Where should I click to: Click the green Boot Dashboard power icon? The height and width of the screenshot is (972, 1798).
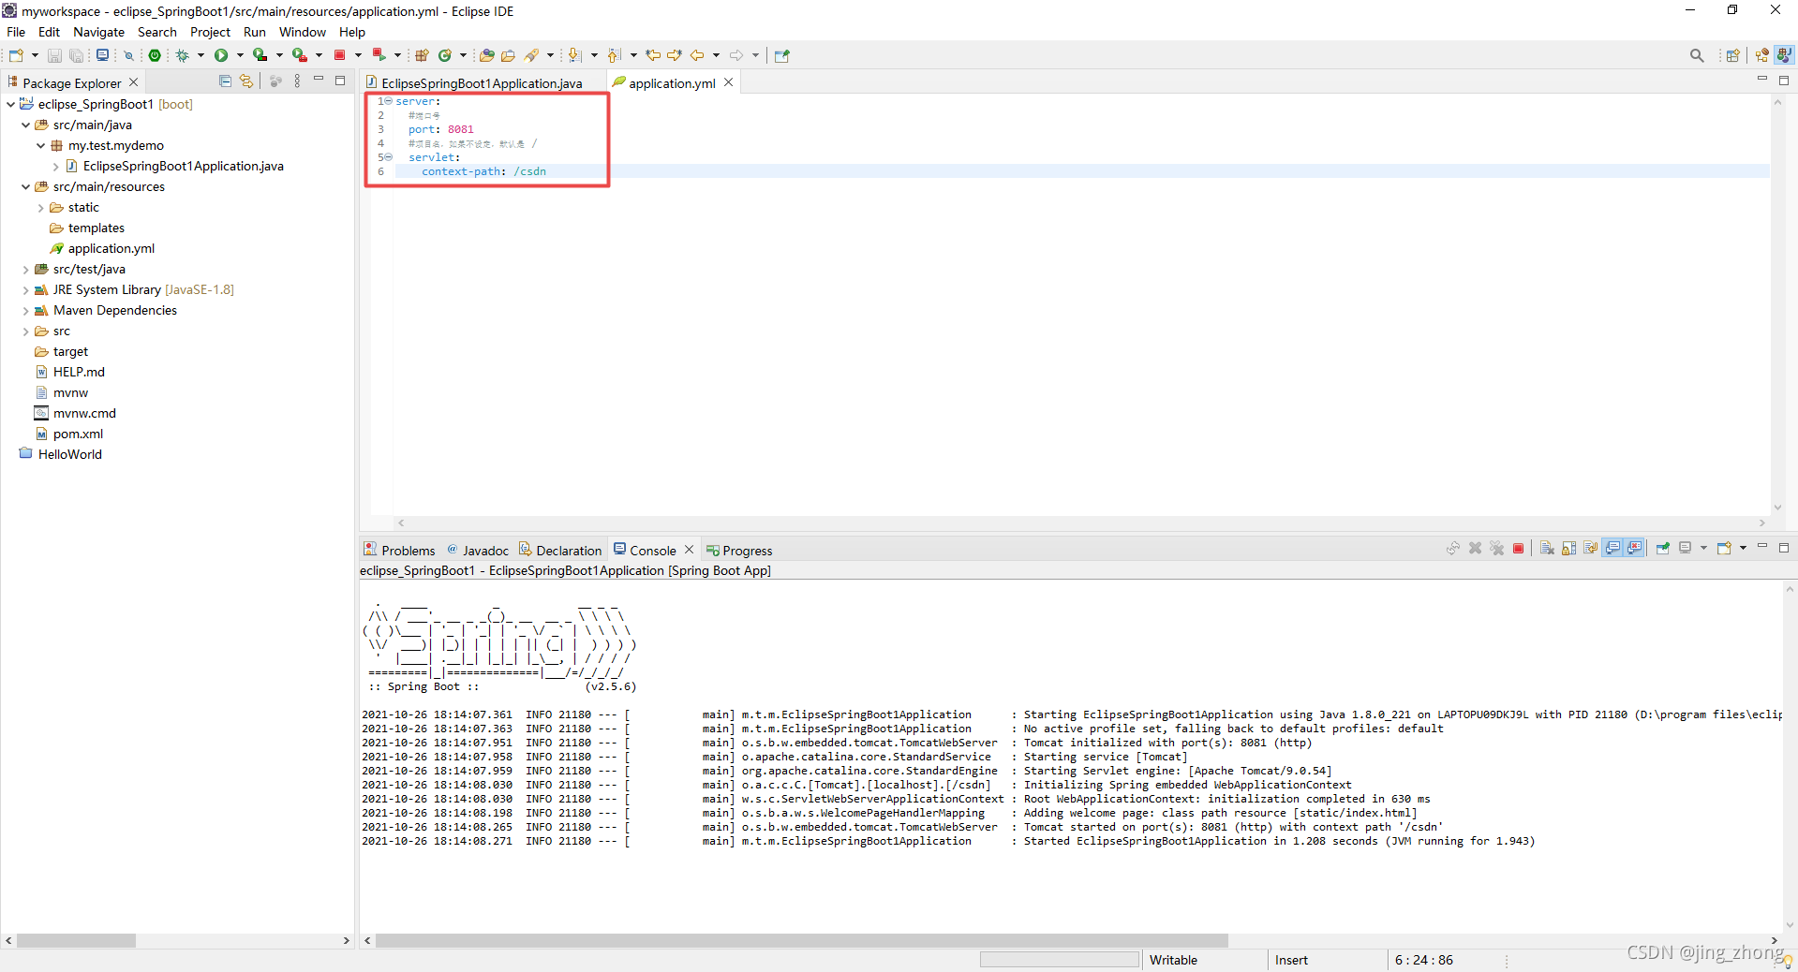(155, 55)
